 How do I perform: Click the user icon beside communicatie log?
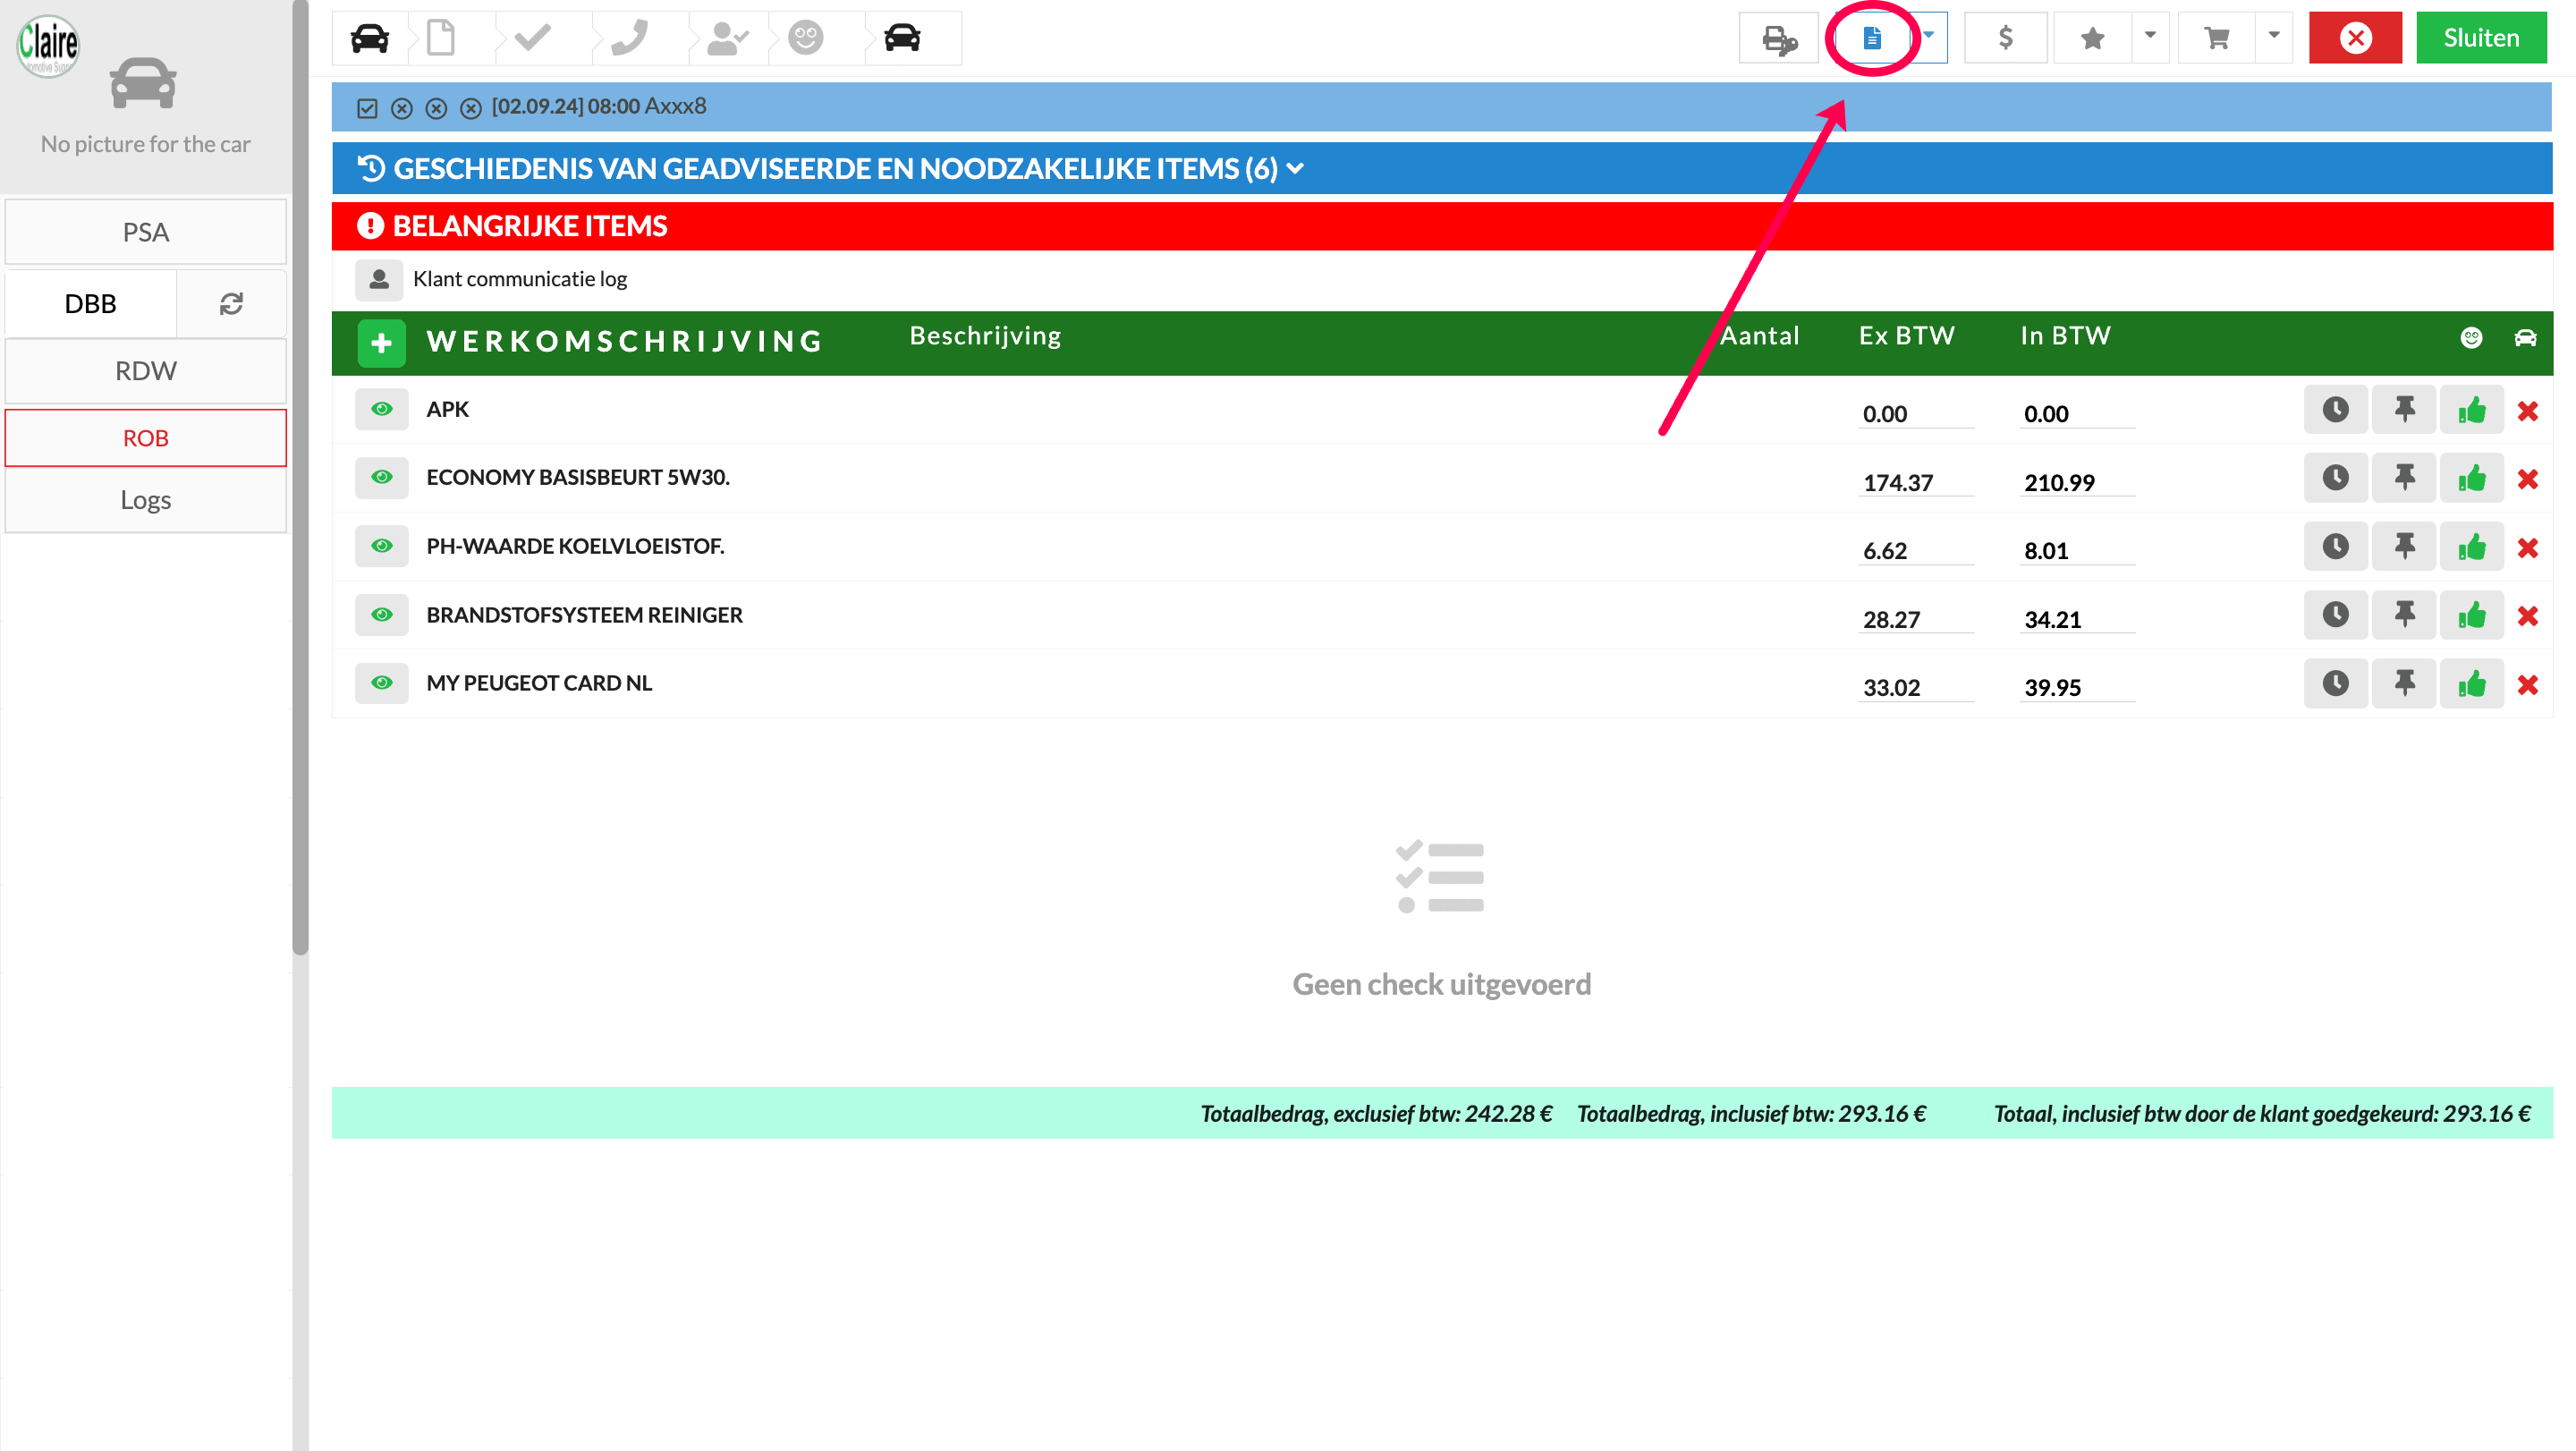click(x=379, y=280)
